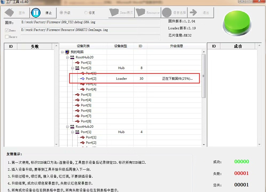Click the 失败 list scroll up arrow

pyautogui.click(x=56, y=46)
